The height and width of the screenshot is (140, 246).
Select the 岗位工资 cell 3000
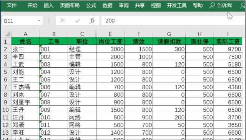110,49
